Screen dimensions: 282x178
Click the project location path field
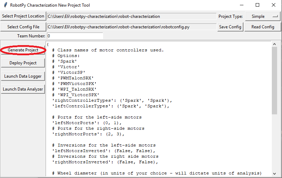132,16
